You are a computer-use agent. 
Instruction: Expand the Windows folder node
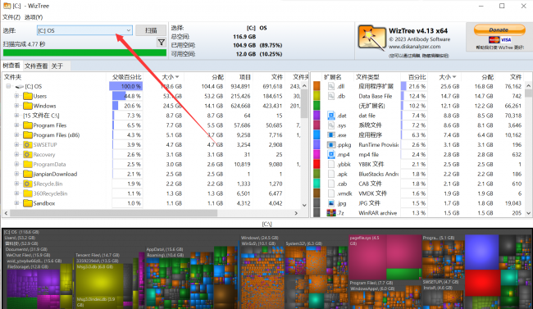click(16, 106)
